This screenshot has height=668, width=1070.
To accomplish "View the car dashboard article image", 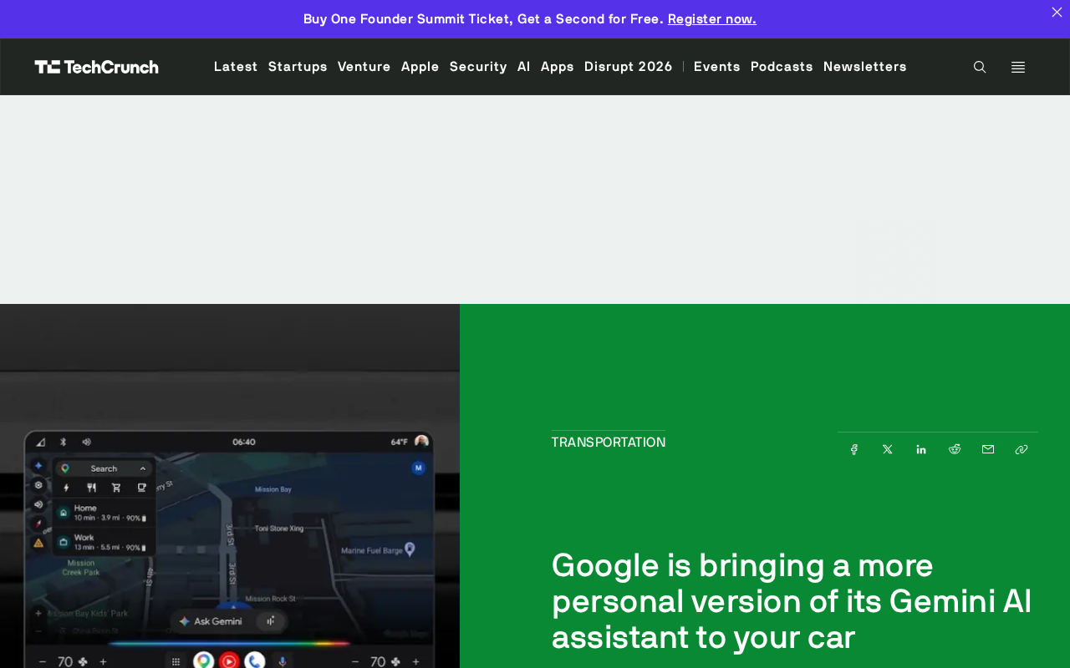I will click(x=230, y=486).
